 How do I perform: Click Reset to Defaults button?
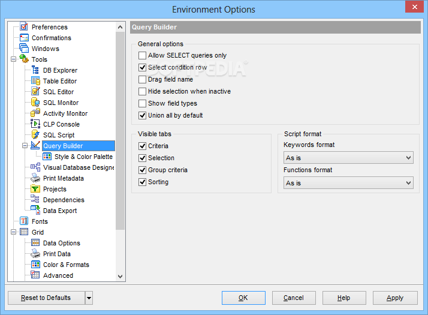[46, 298]
